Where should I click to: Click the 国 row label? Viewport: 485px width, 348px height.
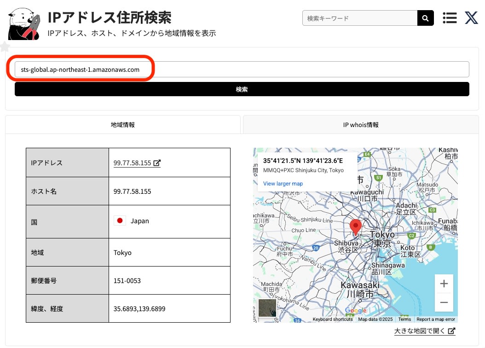pos(35,222)
